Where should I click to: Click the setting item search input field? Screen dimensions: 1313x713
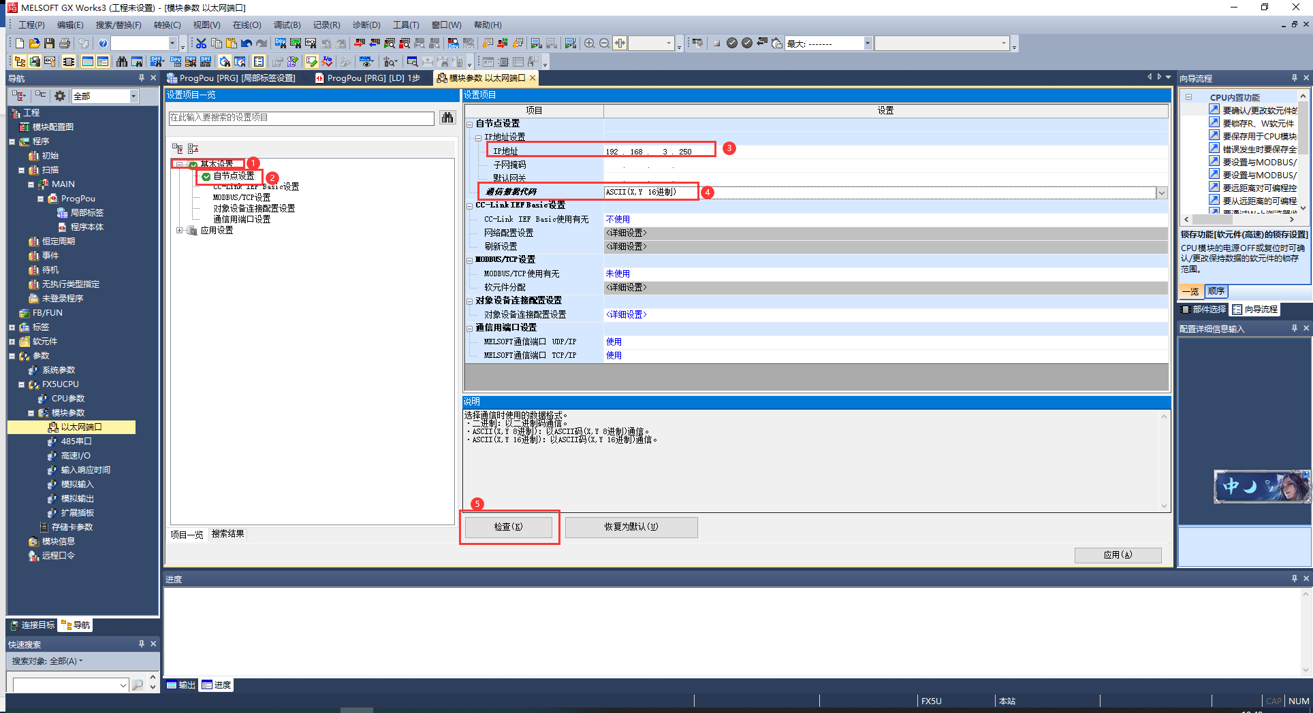pos(301,118)
